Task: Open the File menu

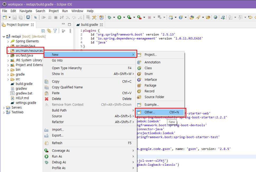Action: click(4, 11)
